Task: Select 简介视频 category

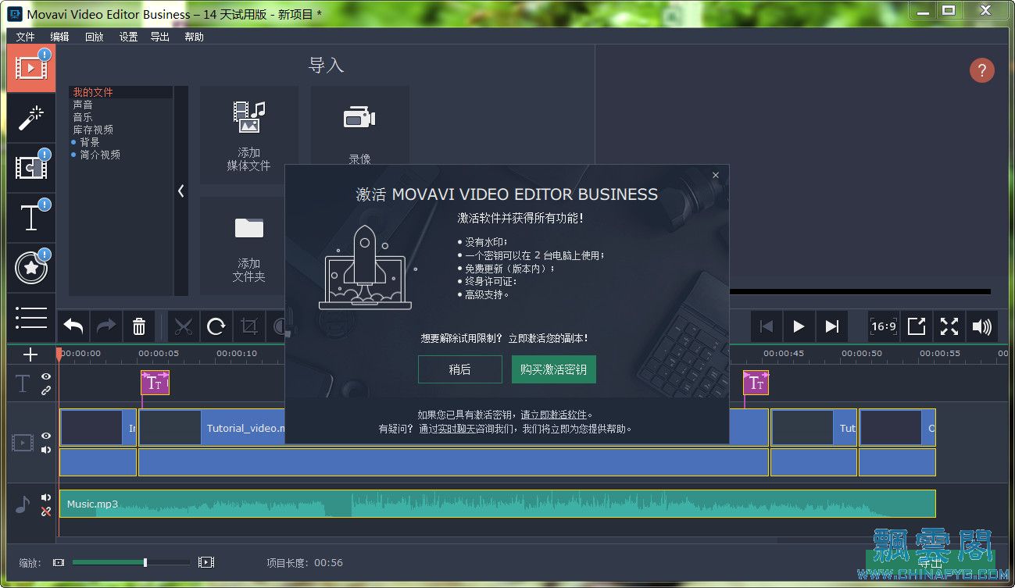Action: [x=100, y=155]
